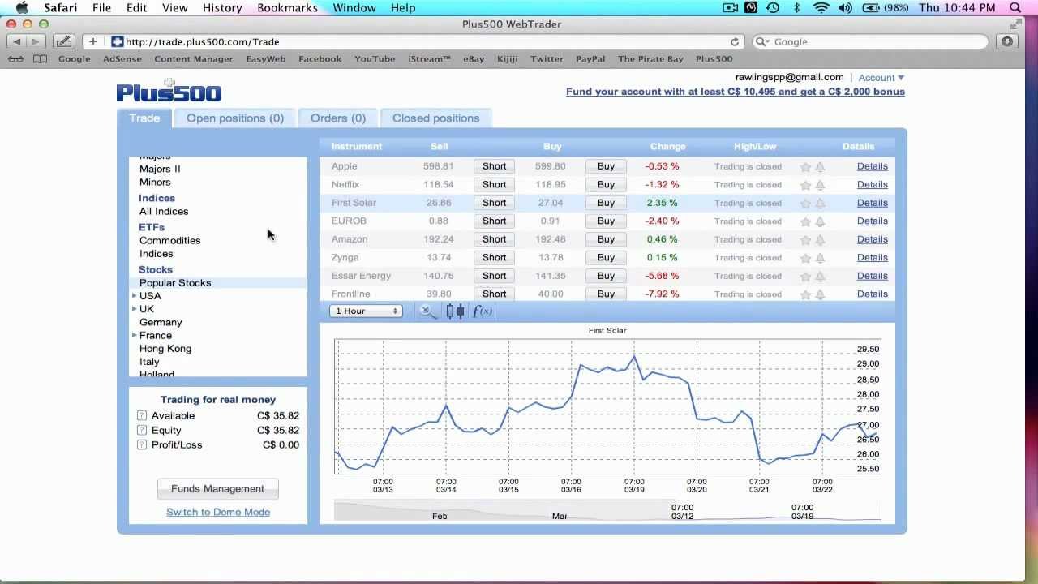Screen dimensions: 1038x584
Task: Click the Safari URL address field
Action: pos(427,42)
